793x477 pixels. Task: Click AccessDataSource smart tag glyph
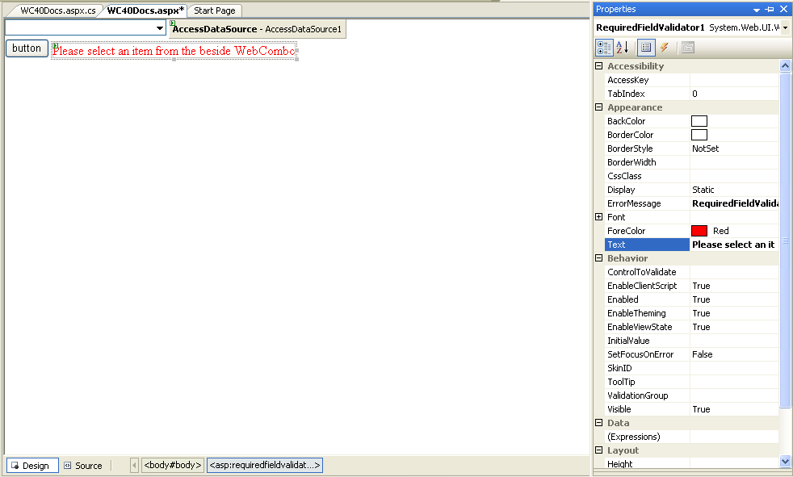point(173,23)
